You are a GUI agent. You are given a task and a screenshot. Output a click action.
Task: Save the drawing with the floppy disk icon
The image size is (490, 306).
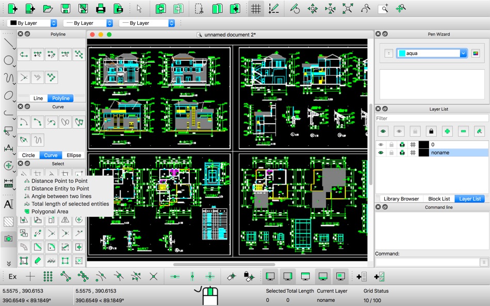point(66,8)
